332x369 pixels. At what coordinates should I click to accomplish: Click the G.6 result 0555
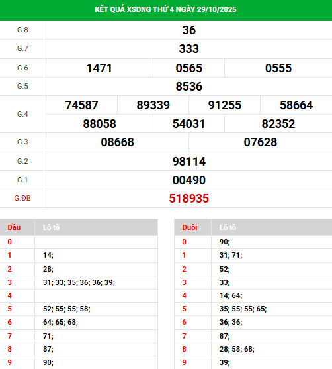pos(278,68)
